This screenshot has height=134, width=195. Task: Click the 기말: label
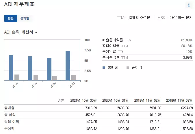pyautogui.click(x=61, y=100)
